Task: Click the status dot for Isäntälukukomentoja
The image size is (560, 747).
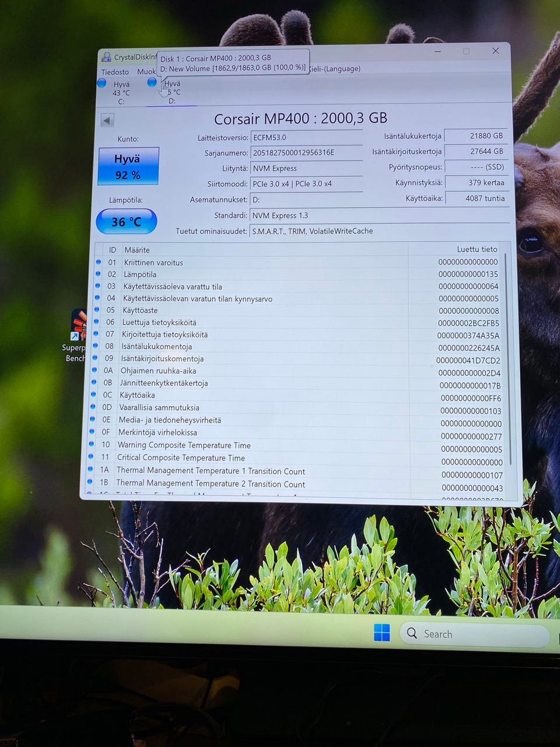Action: (95, 345)
